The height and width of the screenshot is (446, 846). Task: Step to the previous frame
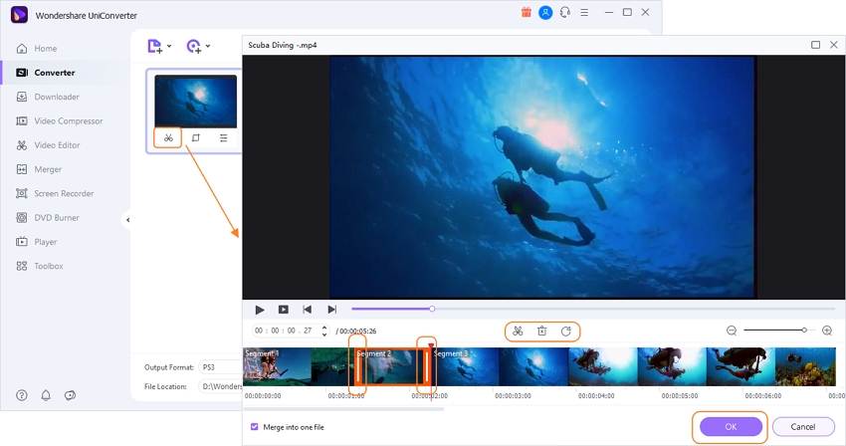pos(307,310)
